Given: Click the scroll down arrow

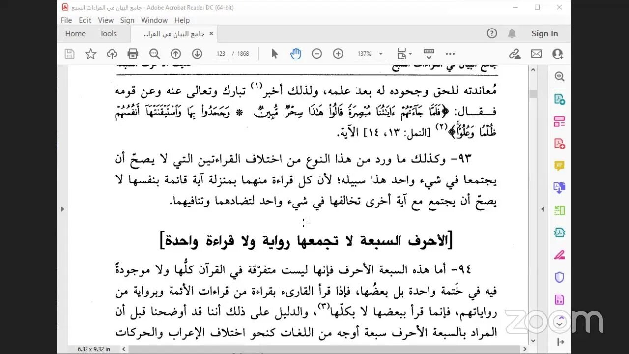Looking at the screenshot, I should (x=533, y=340).
